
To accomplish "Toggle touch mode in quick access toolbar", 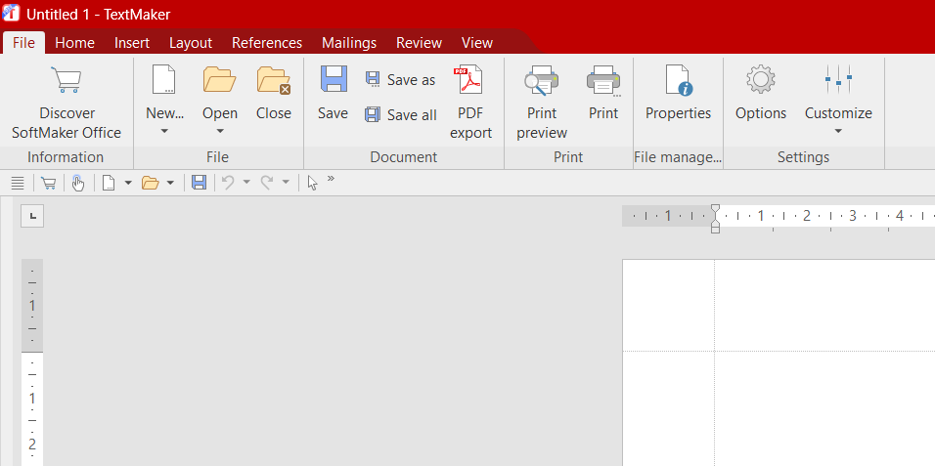I will point(78,183).
